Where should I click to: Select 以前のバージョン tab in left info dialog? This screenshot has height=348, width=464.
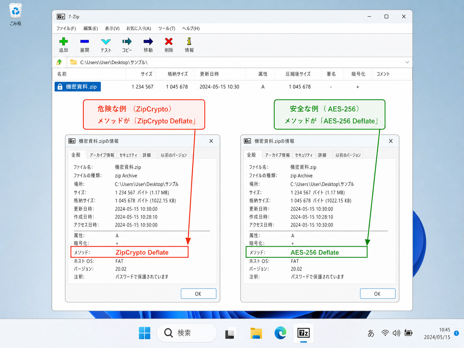point(174,155)
